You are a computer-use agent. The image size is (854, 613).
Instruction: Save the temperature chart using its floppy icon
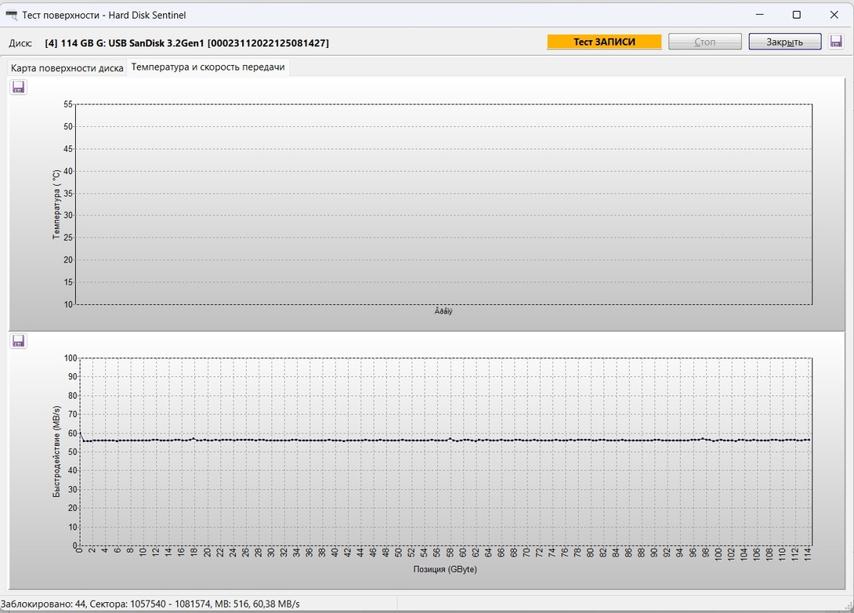pyautogui.click(x=19, y=87)
